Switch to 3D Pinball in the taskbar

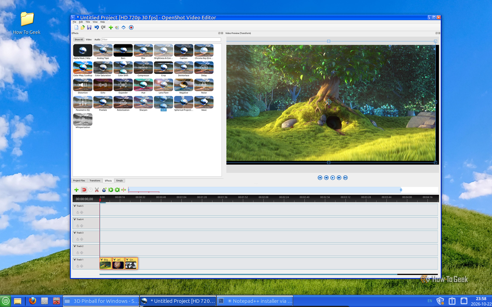100,301
